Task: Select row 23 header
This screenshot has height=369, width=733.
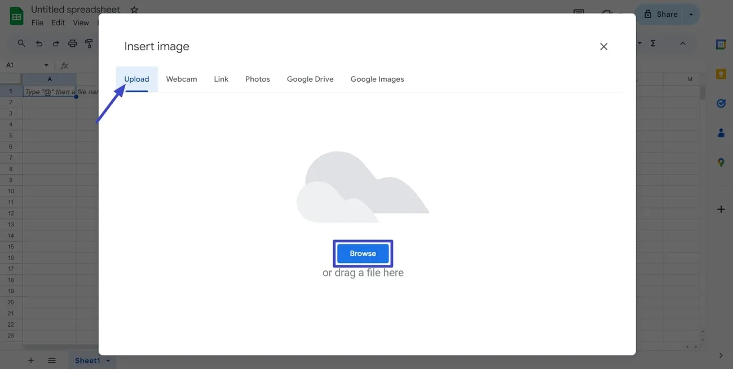Action: point(11,336)
